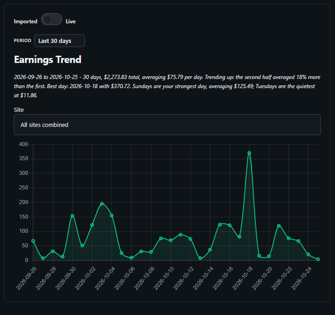Toggle the Imported/Live data switch

point(52,20)
